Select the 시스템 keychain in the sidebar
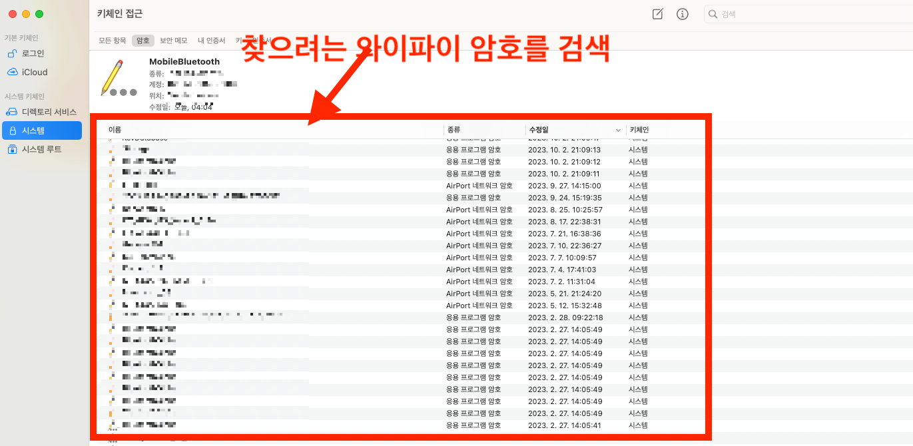 tap(37, 130)
